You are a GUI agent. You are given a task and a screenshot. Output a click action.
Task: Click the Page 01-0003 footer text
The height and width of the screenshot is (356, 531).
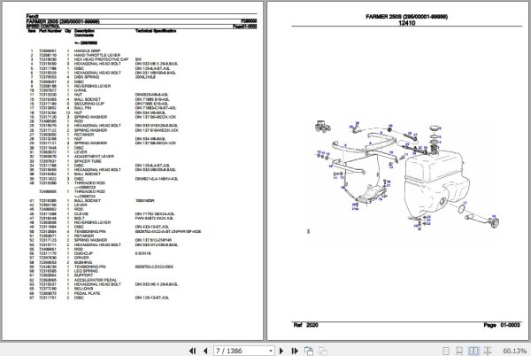(x=502, y=325)
